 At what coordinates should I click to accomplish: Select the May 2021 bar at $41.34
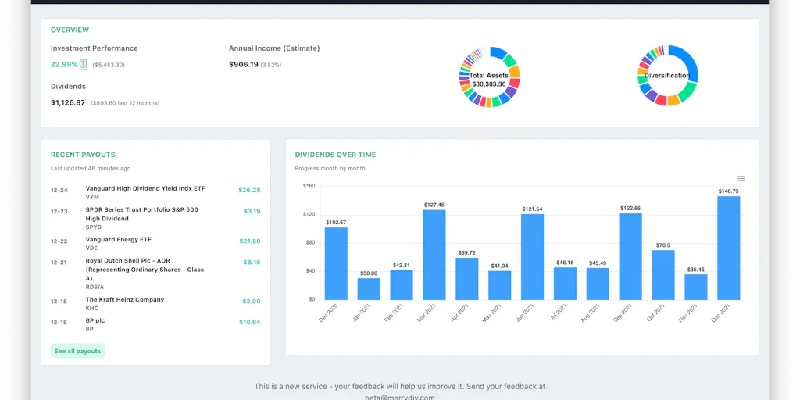coord(499,285)
